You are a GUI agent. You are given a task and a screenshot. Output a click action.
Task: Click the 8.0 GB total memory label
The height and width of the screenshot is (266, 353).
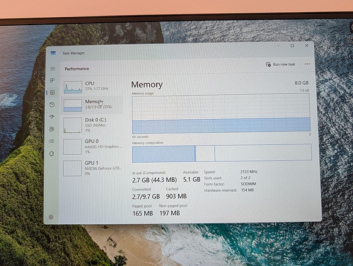(x=301, y=83)
